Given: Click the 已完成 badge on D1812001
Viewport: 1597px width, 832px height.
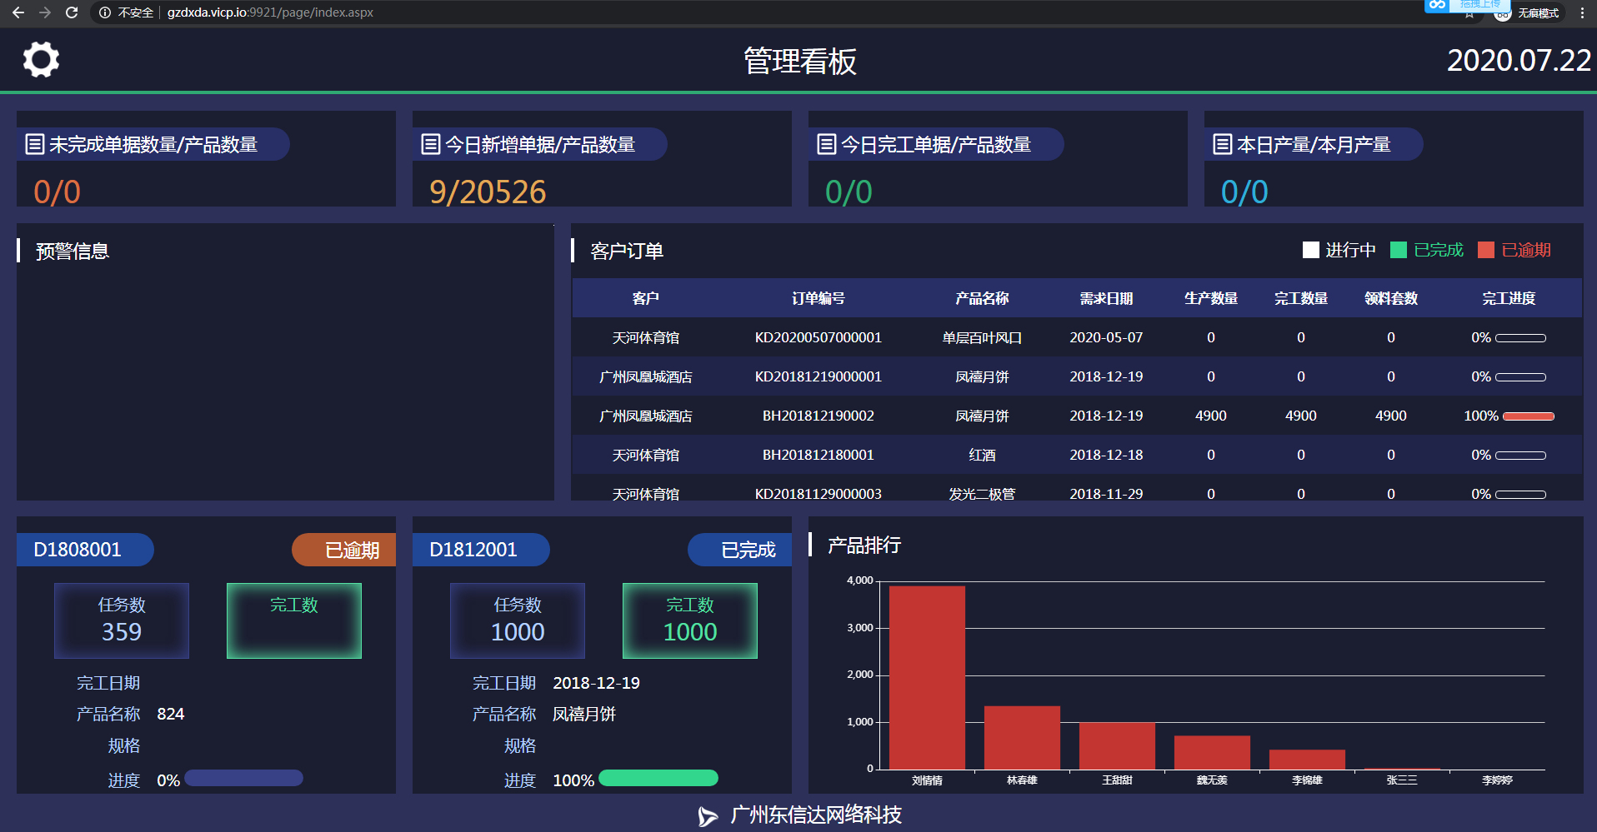Looking at the screenshot, I should [746, 550].
